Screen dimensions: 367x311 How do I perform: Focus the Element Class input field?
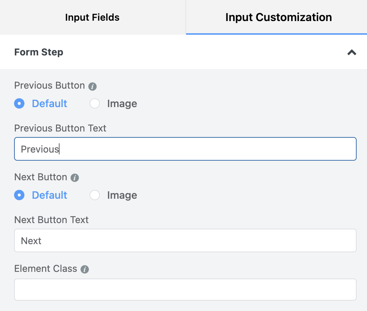185,290
